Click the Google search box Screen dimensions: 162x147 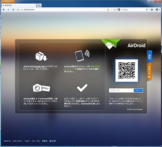(133, 10)
